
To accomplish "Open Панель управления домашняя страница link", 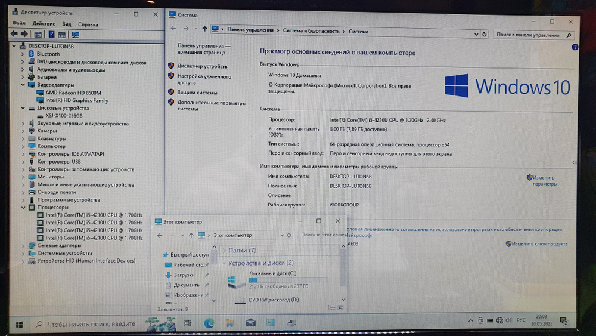I will pos(204,49).
